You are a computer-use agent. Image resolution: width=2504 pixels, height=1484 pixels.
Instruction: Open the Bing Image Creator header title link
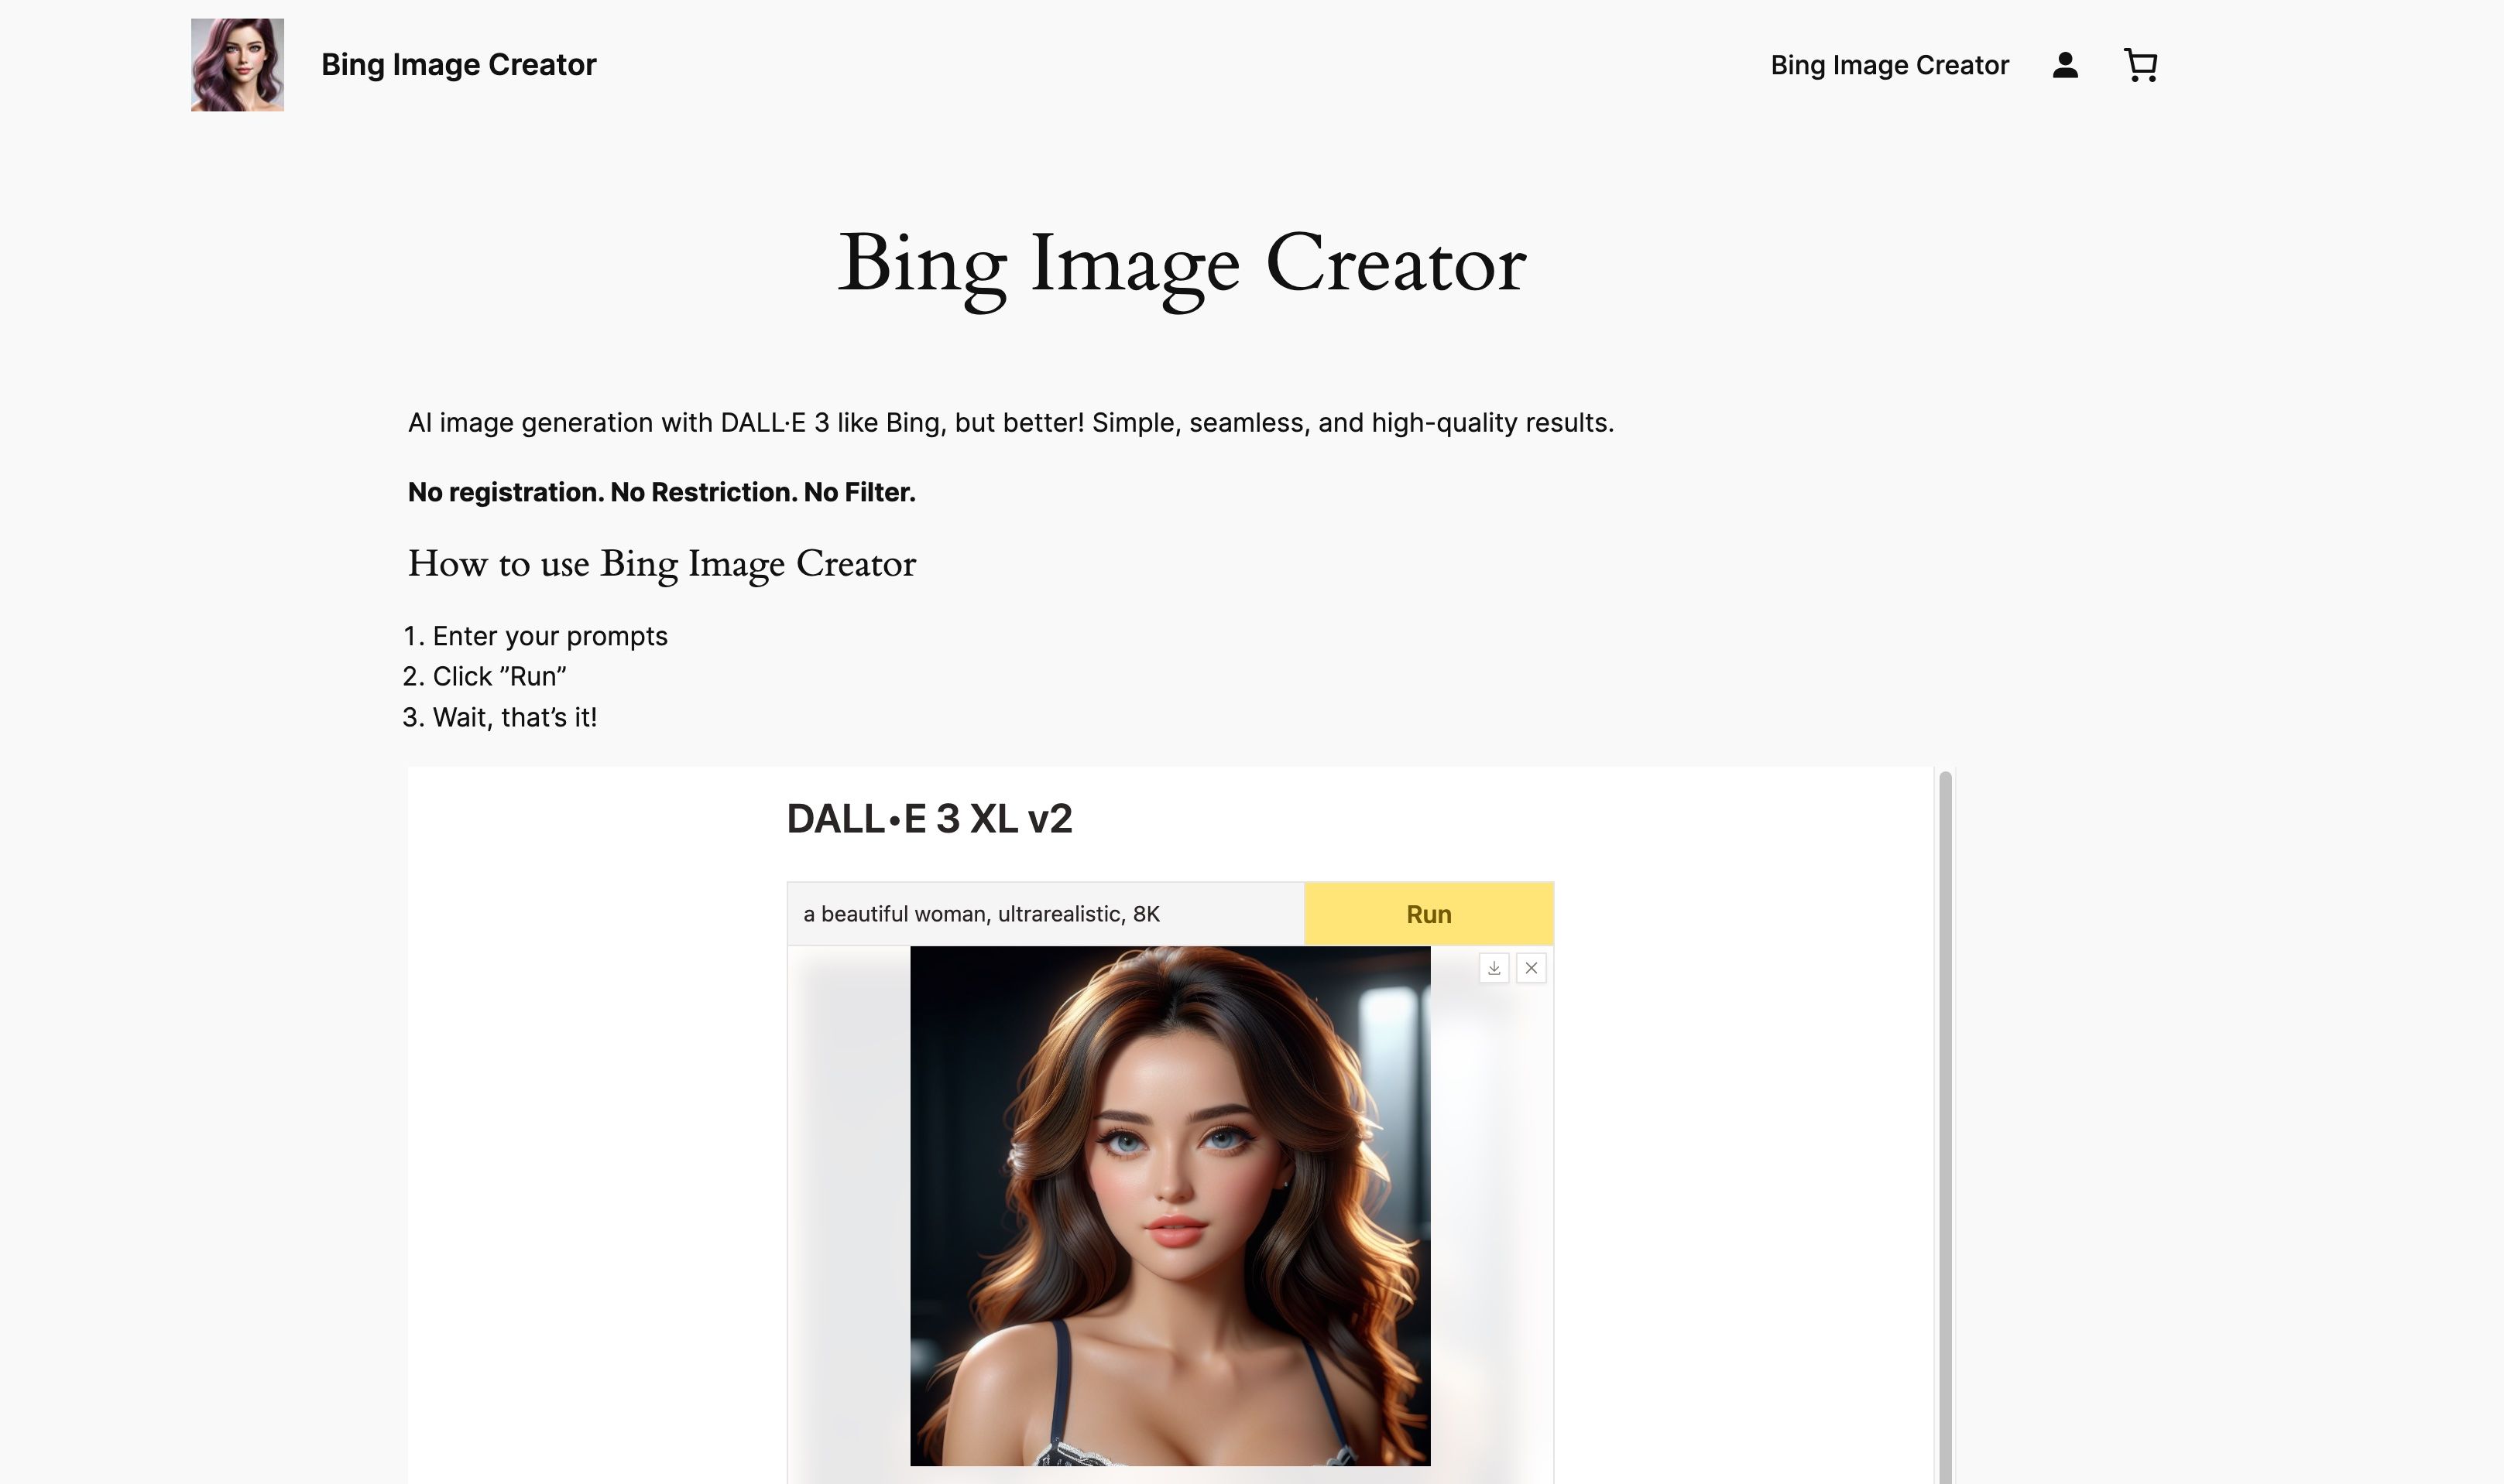(458, 65)
